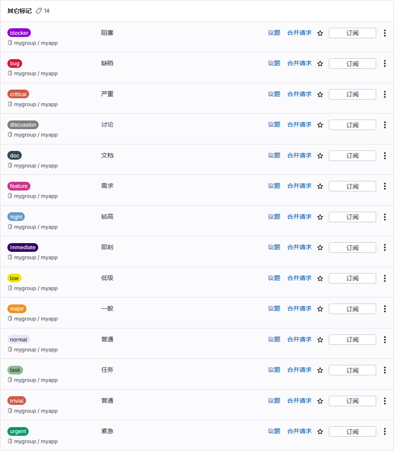The width and height of the screenshot is (394, 451).
Task: Open the kebab menu for discussion label
Action: [x=384, y=125]
